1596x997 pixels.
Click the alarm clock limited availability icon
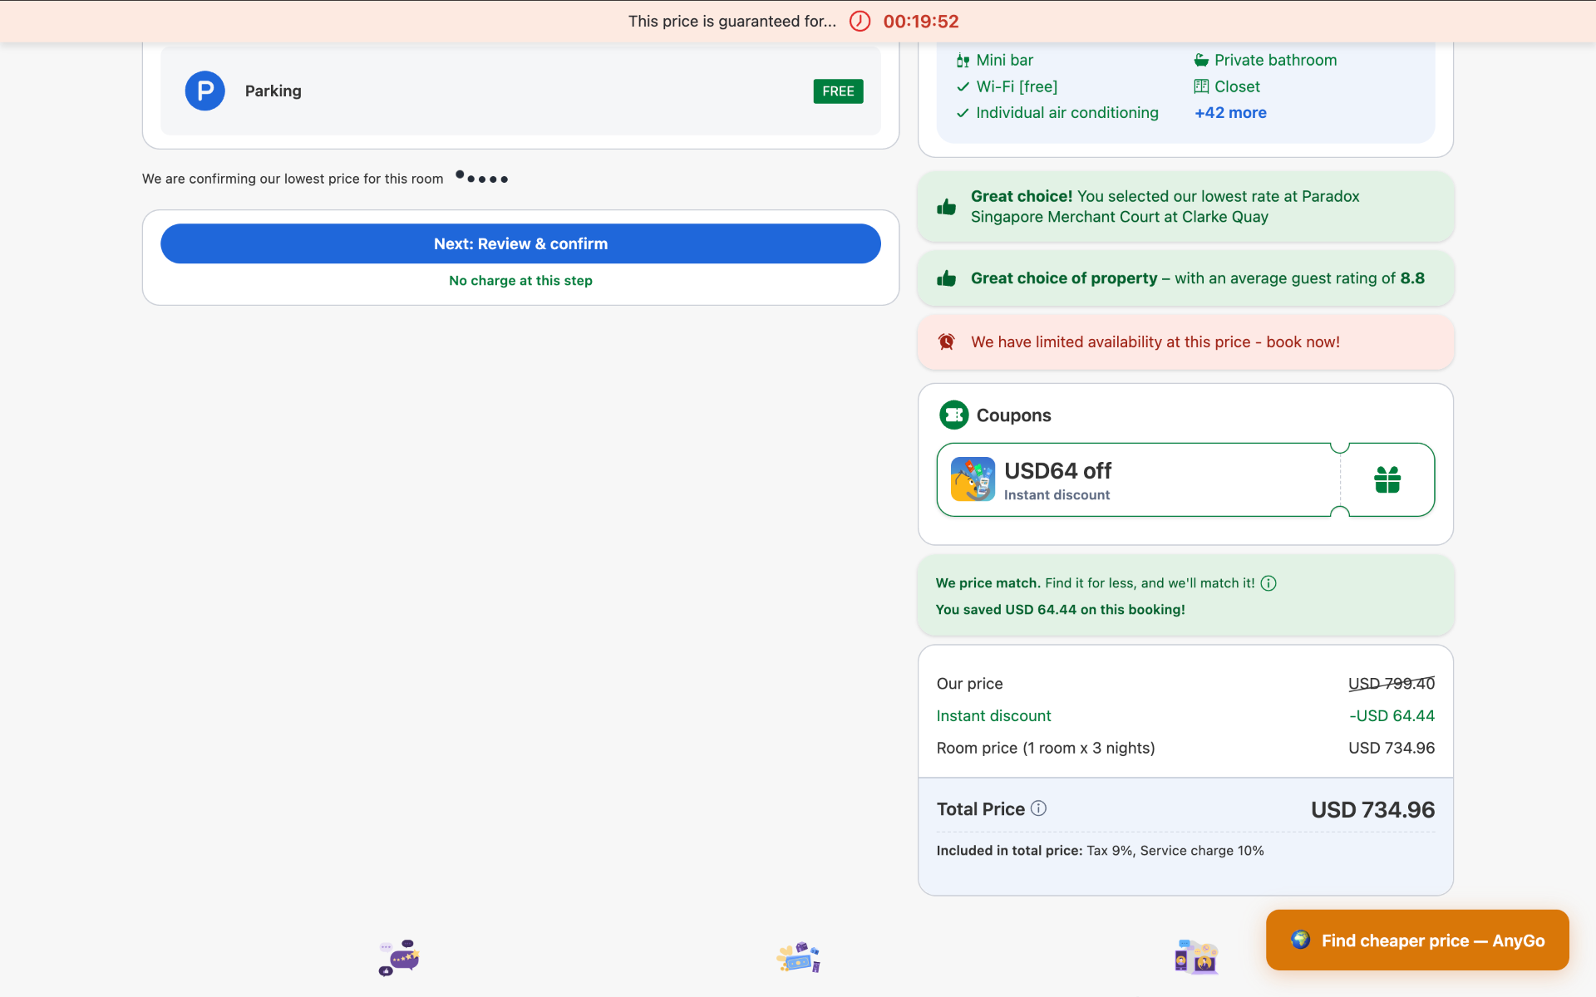(x=946, y=341)
